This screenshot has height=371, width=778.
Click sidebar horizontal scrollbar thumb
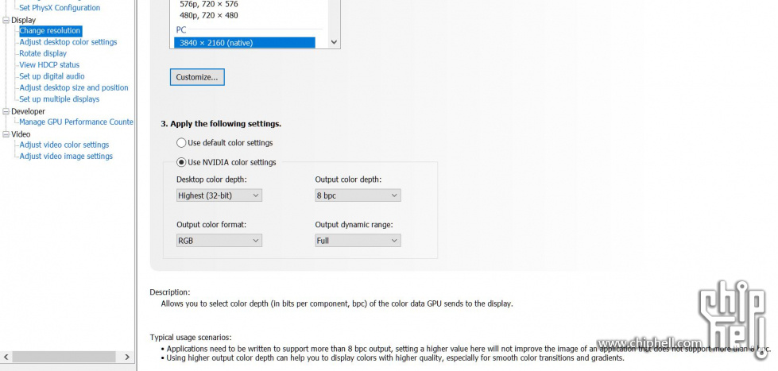click(x=64, y=357)
